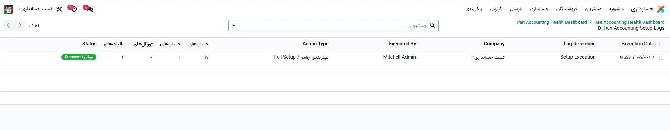Screen dimensions: 670x130
Task: Open the first Iran Accounting Health Dashboard breadcrumb
Action: pyautogui.click(x=552, y=22)
